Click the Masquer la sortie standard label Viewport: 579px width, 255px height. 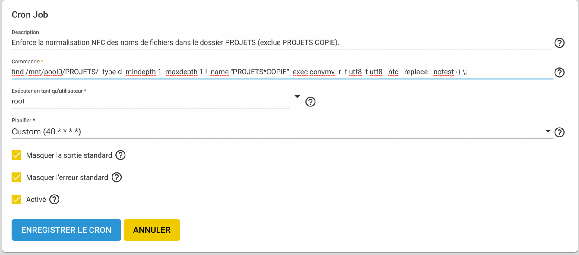(69, 155)
